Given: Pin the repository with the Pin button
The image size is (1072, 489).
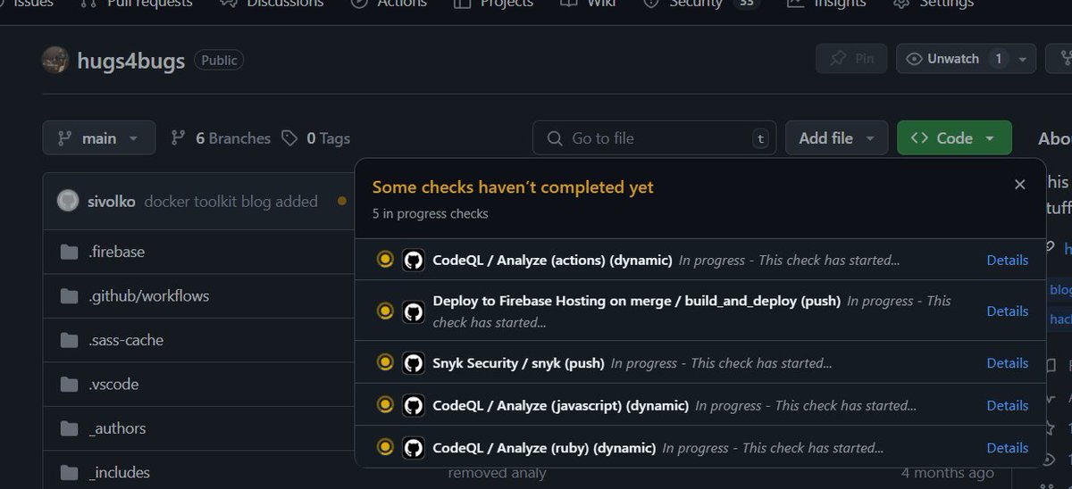Looking at the screenshot, I should click(851, 59).
